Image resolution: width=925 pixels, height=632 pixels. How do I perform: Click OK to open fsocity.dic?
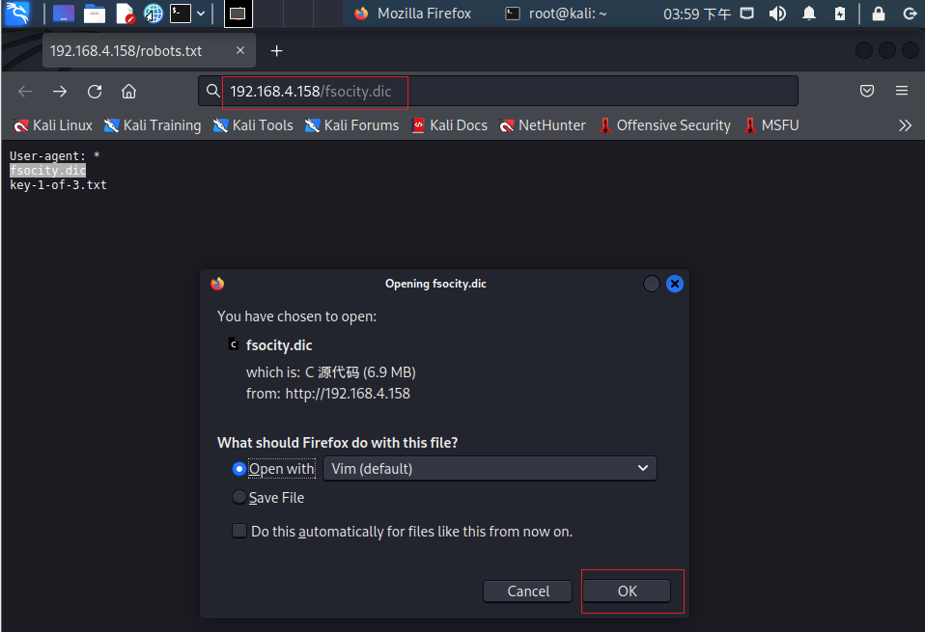click(627, 591)
